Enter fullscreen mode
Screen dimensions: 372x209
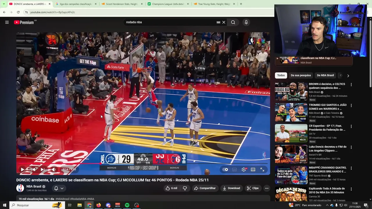pyautogui.click(x=262, y=170)
